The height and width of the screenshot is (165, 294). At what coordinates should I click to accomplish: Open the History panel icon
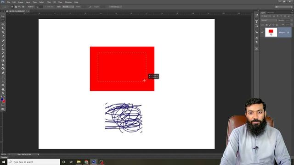point(256,15)
